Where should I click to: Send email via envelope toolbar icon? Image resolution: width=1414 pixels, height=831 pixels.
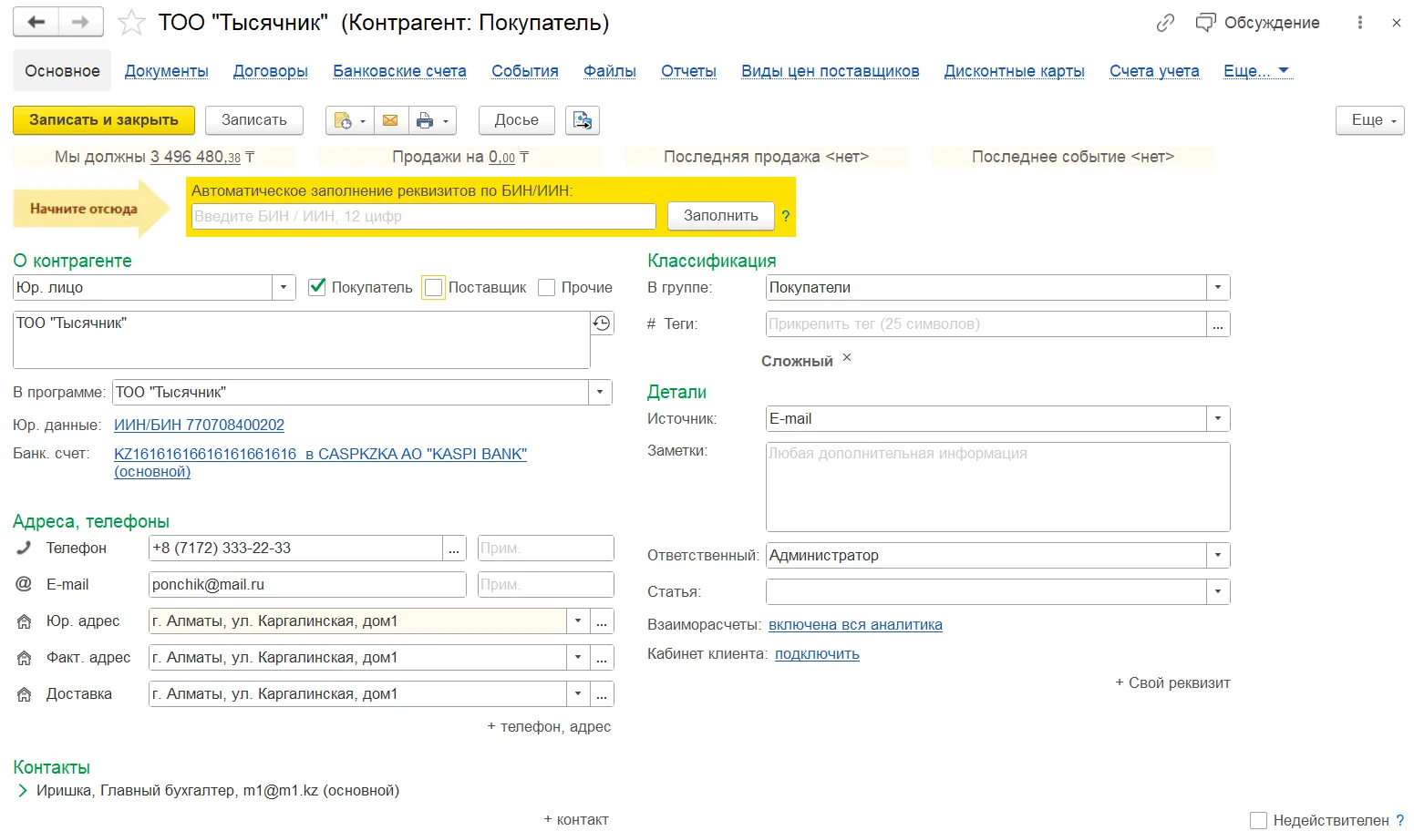[390, 120]
